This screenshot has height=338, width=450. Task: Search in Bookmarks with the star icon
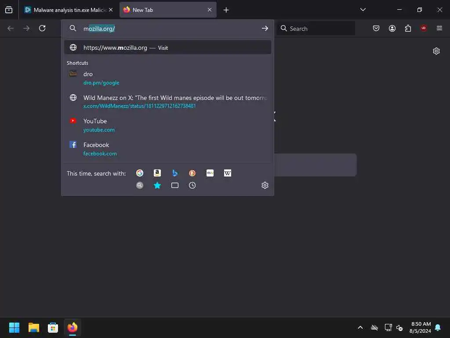coord(157,185)
